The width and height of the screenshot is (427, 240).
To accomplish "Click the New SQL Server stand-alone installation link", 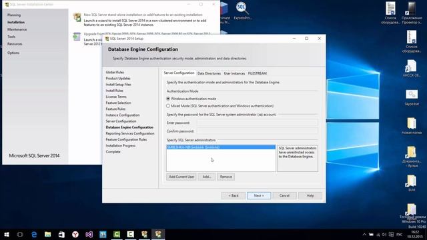I will (x=143, y=15).
